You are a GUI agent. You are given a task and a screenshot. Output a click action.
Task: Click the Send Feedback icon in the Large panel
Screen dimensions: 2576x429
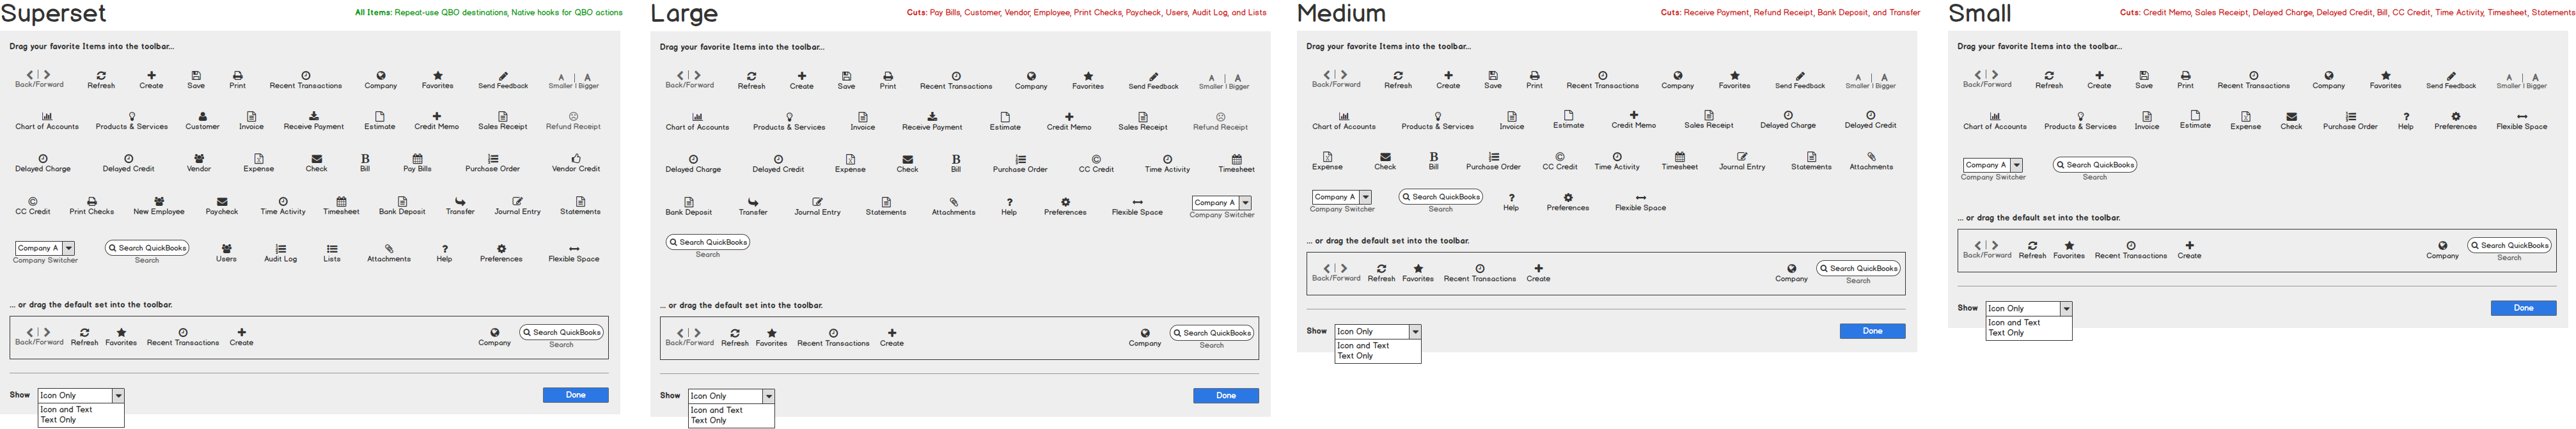coord(1153,76)
